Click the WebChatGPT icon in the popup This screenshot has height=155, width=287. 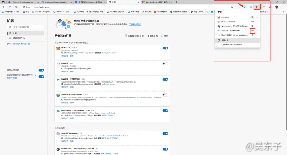point(218,26)
